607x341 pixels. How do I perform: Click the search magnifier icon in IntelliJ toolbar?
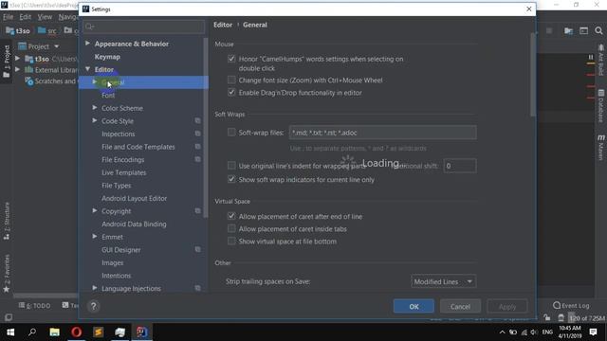598,30
